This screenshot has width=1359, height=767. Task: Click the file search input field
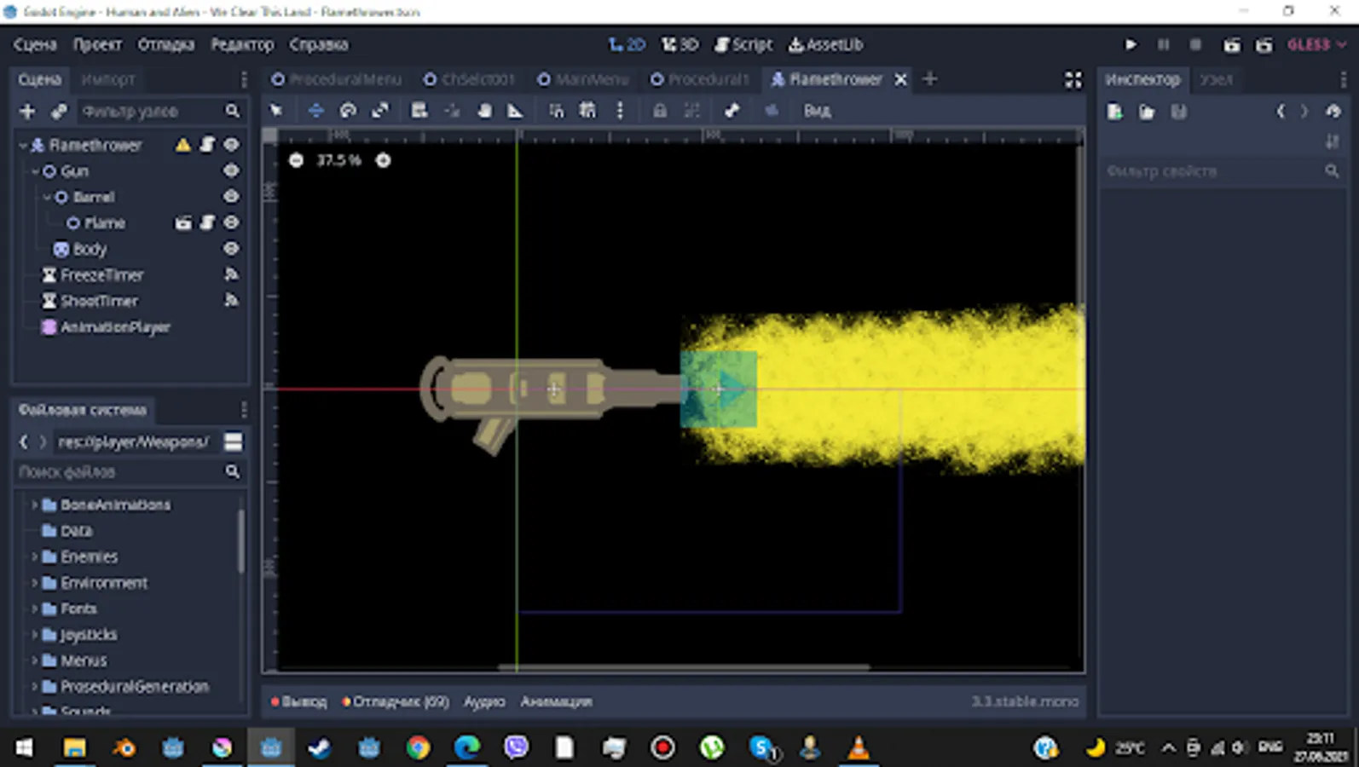pyautogui.click(x=119, y=472)
